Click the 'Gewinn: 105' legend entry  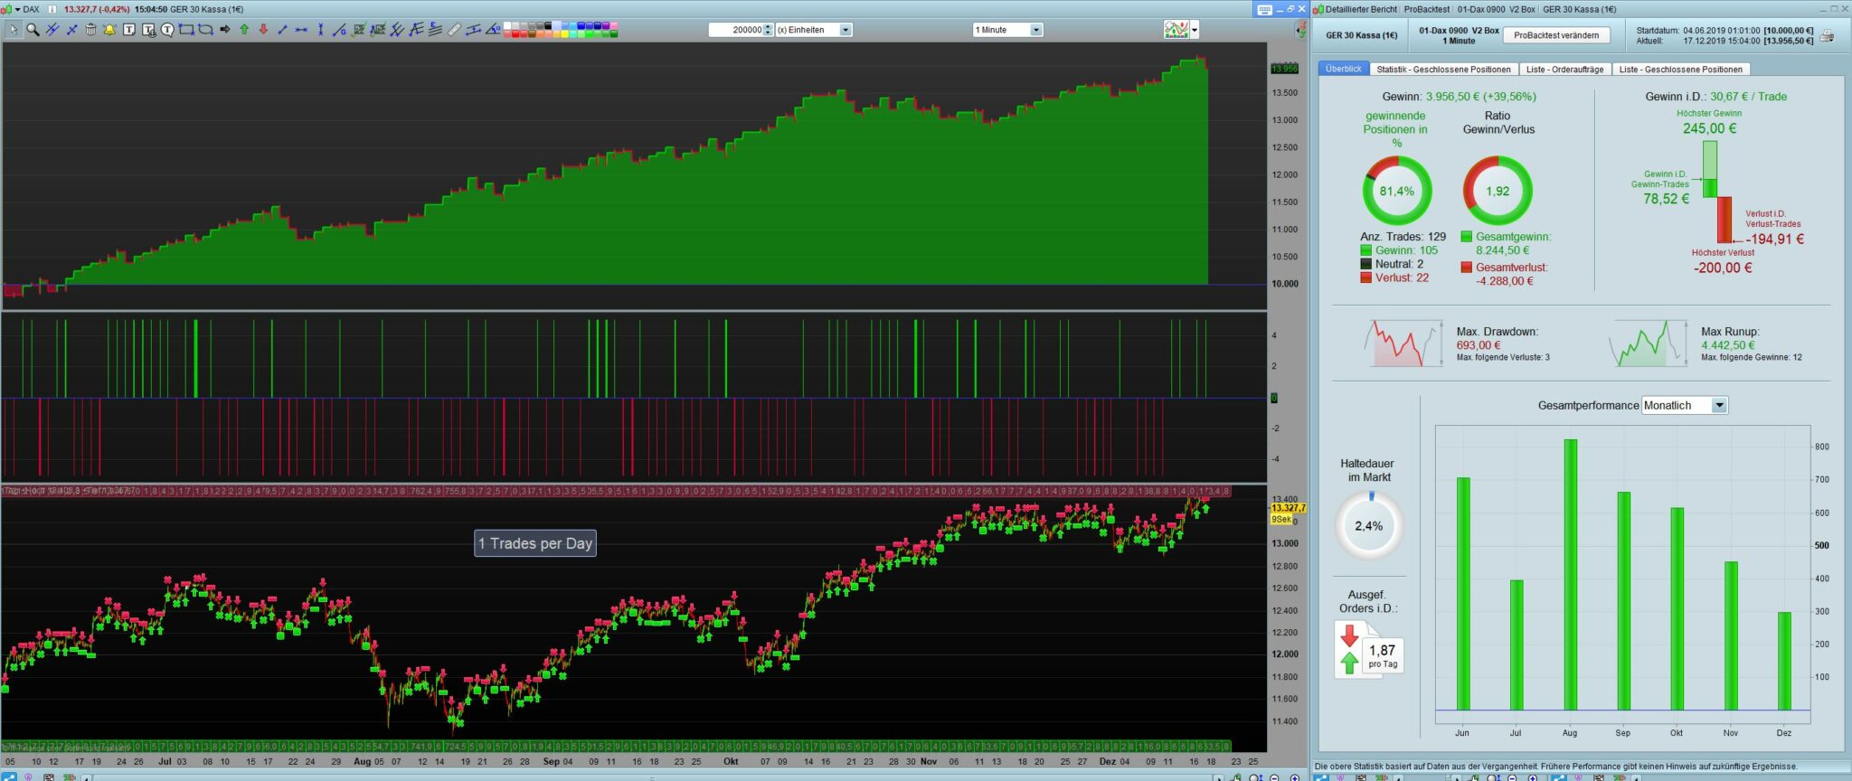(x=1399, y=250)
